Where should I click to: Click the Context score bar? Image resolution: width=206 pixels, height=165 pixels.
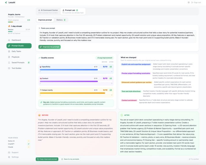(76, 81)
